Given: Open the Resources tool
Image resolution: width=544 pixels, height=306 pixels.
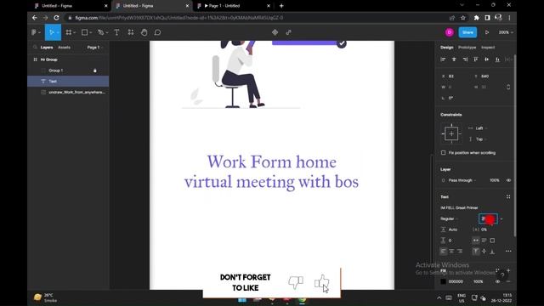Looking at the screenshot, I should tap(130, 32).
